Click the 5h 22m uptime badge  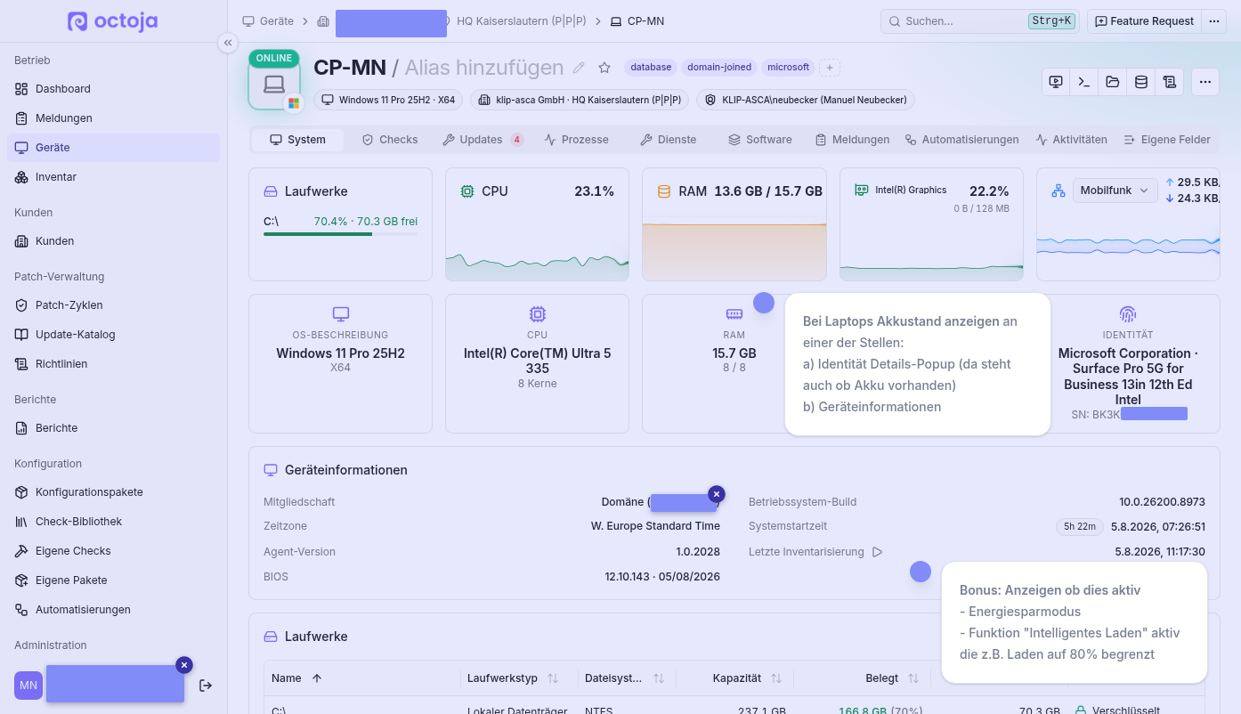1080,527
